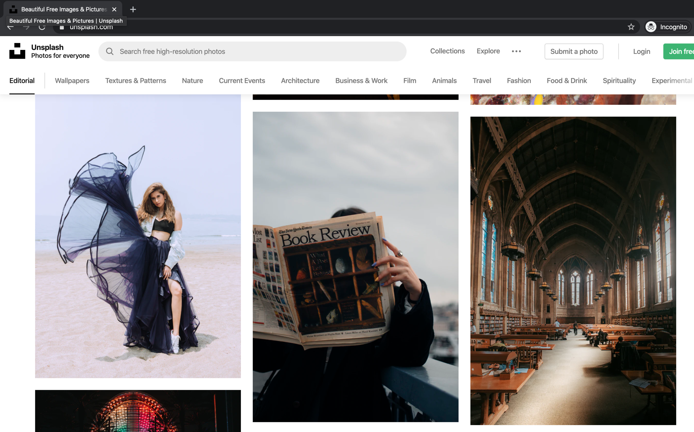
Task: Click the Unsplash logo icon
Action: pyautogui.click(x=17, y=51)
